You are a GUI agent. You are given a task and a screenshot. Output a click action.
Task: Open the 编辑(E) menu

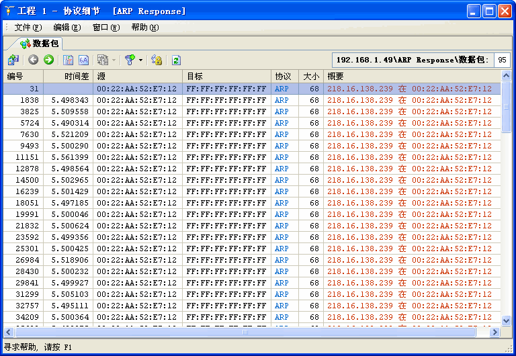[67, 28]
